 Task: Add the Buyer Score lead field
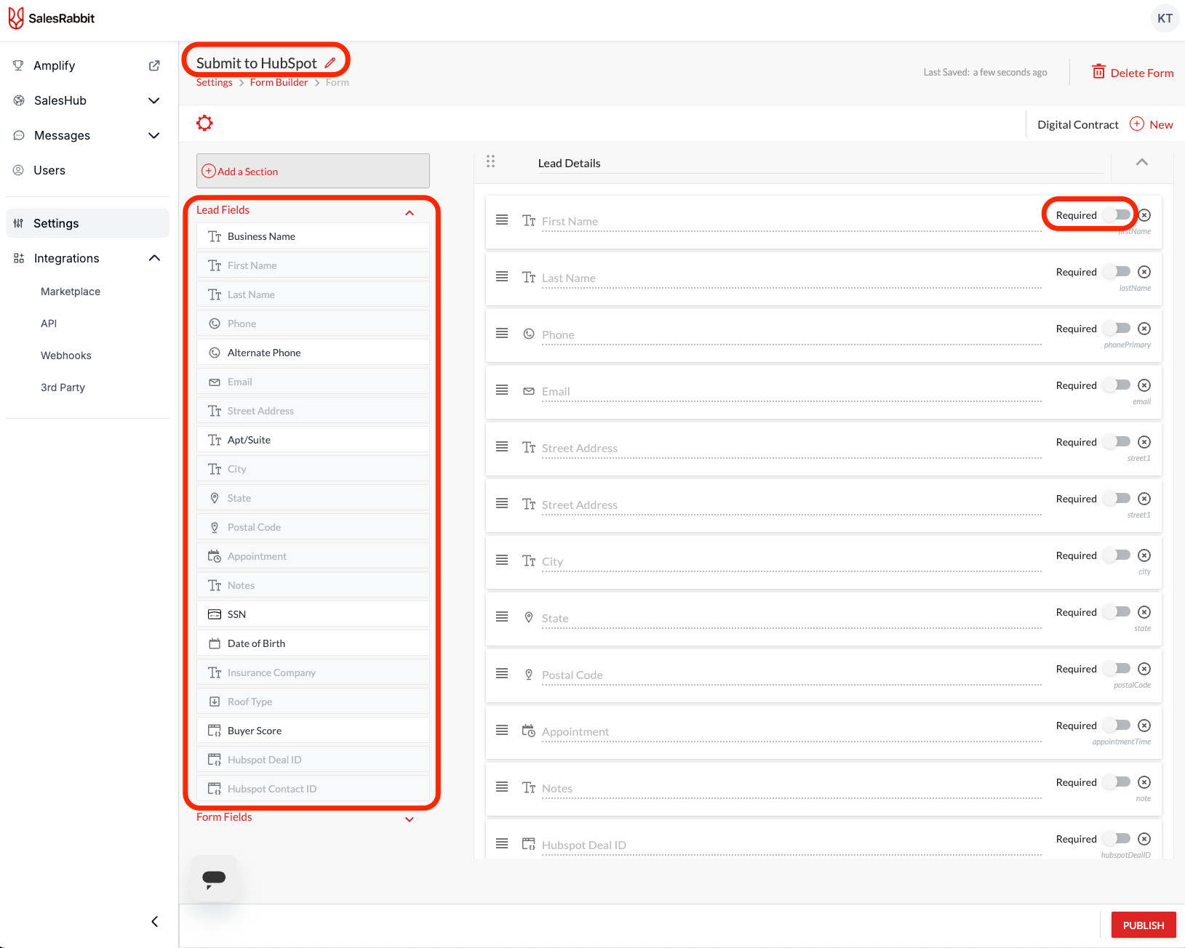click(x=313, y=731)
